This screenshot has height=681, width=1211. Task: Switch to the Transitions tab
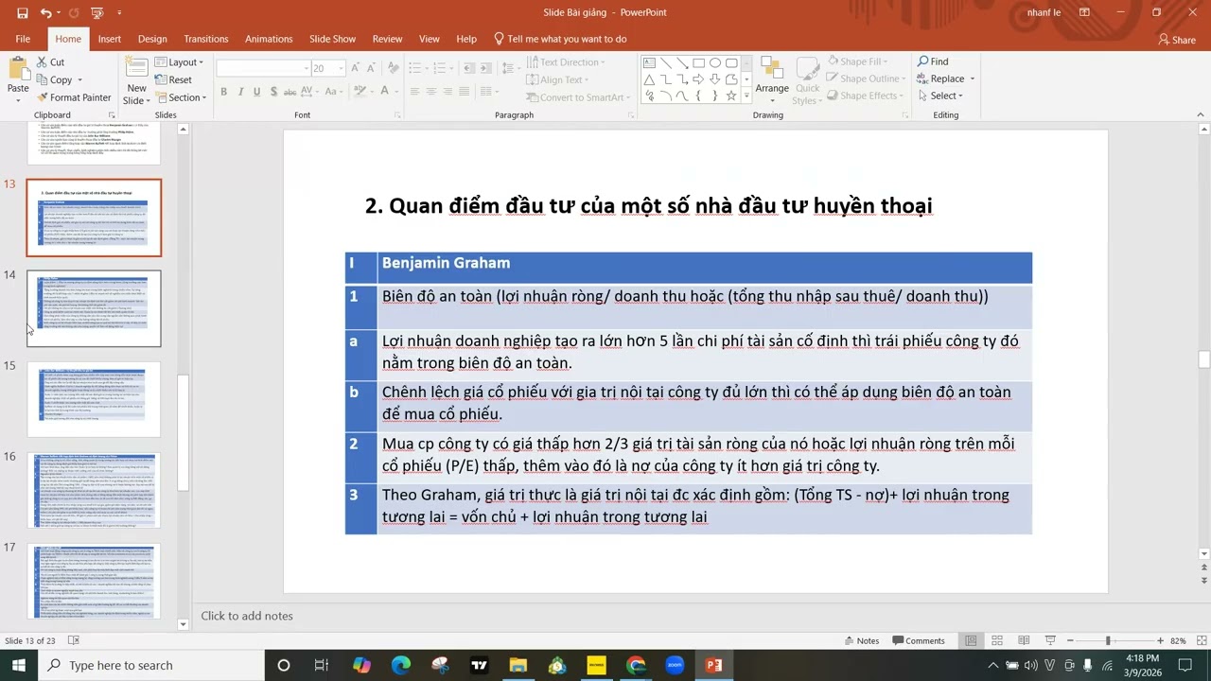(206, 39)
